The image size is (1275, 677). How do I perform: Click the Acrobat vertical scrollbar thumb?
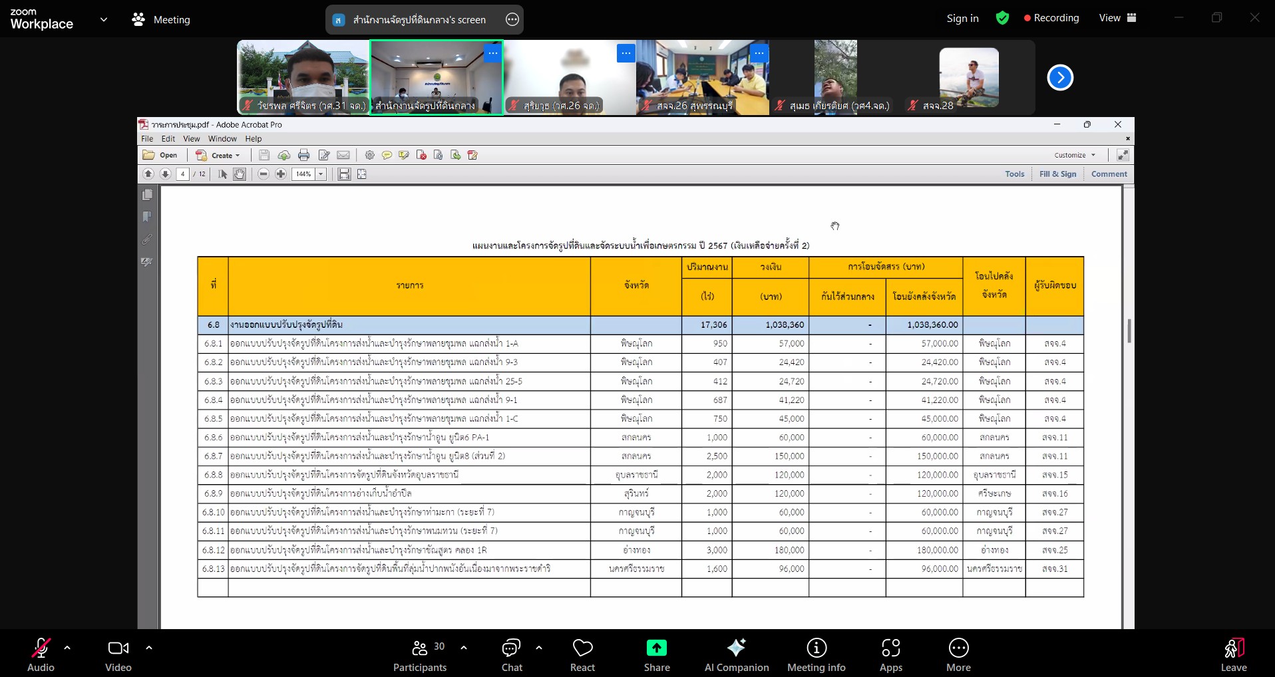tap(1129, 331)
